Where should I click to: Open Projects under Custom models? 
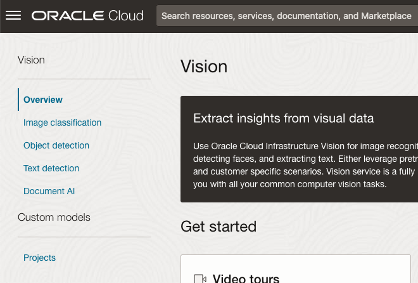(x=39, y=258)
